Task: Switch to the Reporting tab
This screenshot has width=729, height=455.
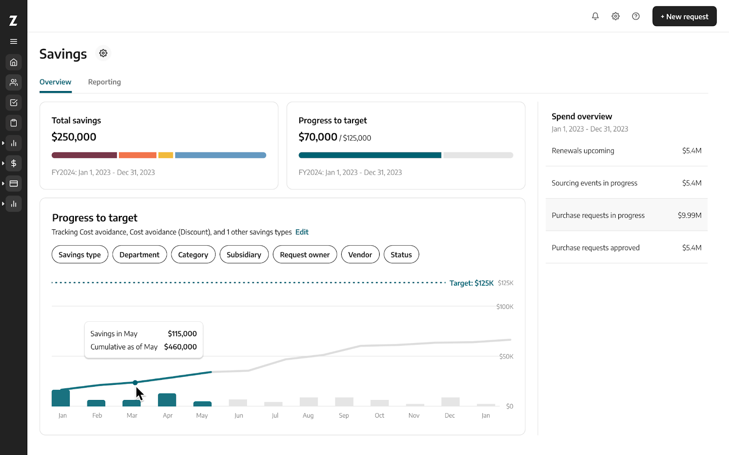Action: 104,82
